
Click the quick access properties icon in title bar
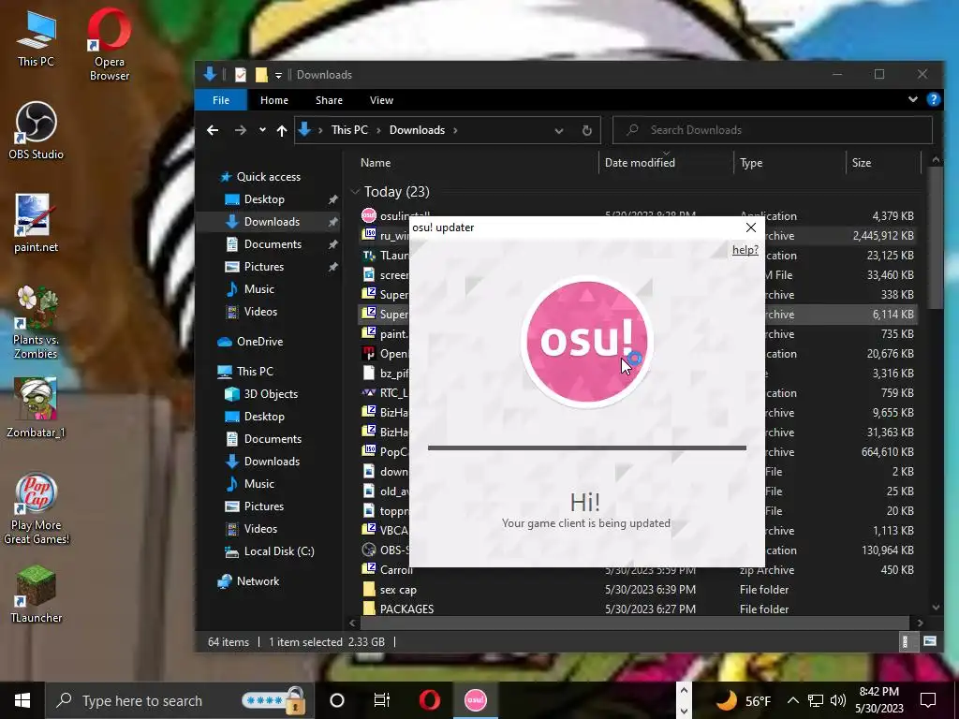click(241, 75)
